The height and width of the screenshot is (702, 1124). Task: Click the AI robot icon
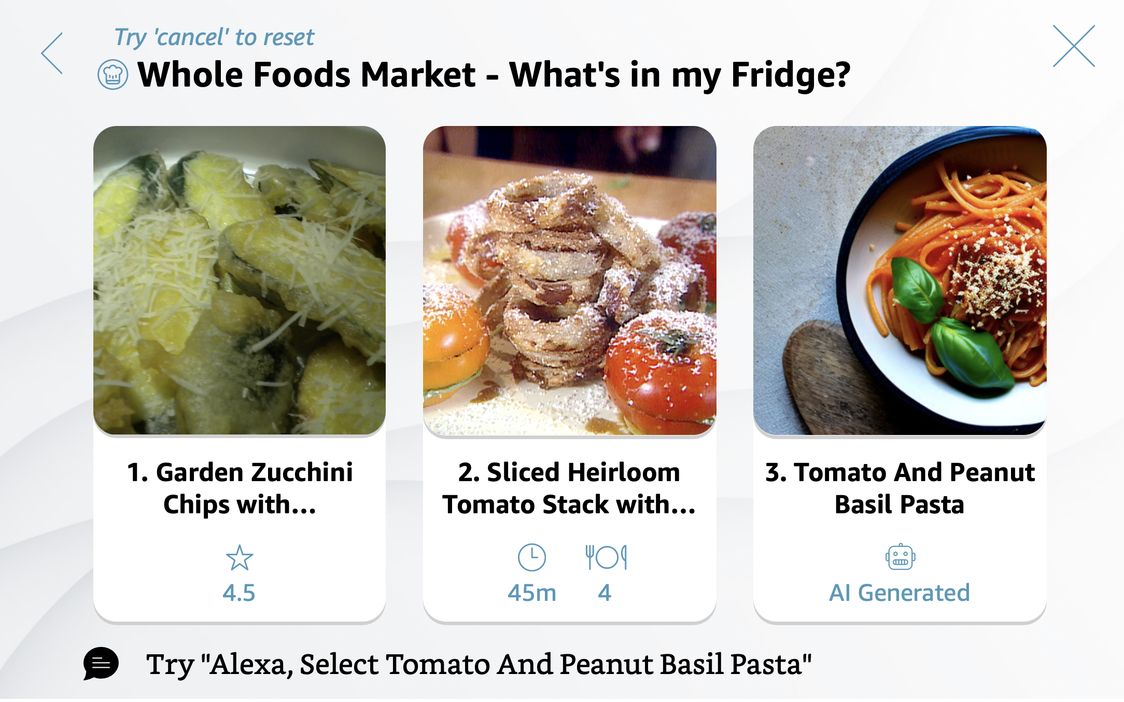click(900, 557)
